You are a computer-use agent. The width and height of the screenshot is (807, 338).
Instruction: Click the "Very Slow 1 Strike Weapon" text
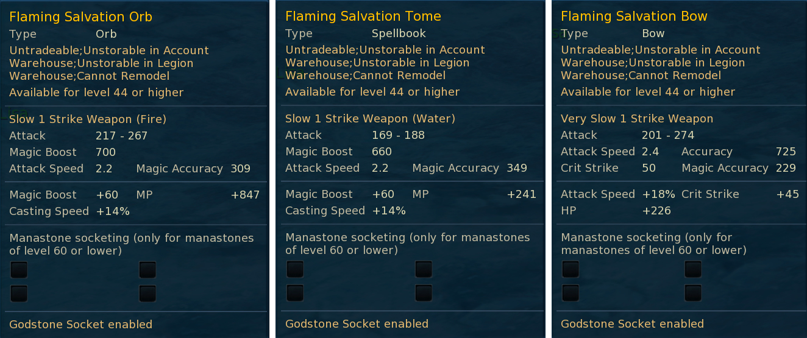637,119
